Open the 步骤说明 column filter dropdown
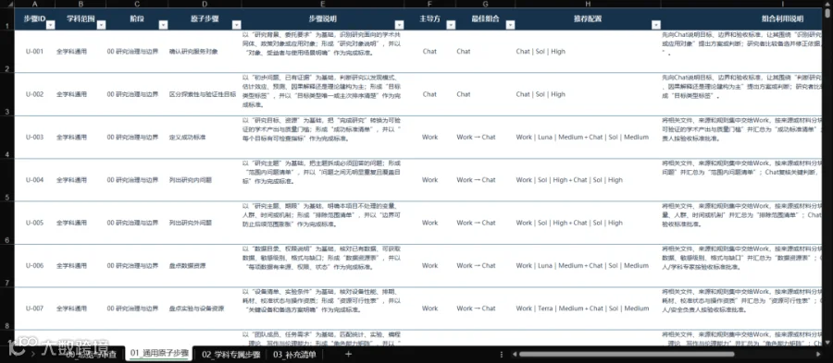Viewport: 833px width, 363px height. click(399, 25)
